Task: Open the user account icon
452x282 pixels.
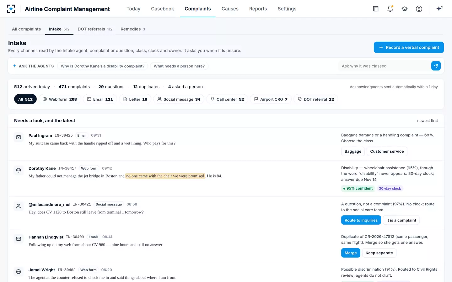Action: pos(419,9)
